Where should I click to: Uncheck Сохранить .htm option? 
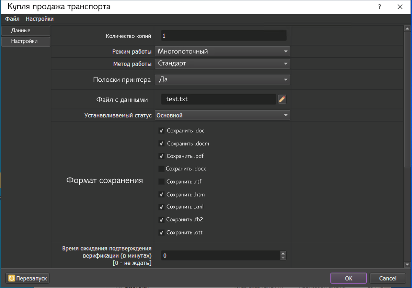click(161, 195)
